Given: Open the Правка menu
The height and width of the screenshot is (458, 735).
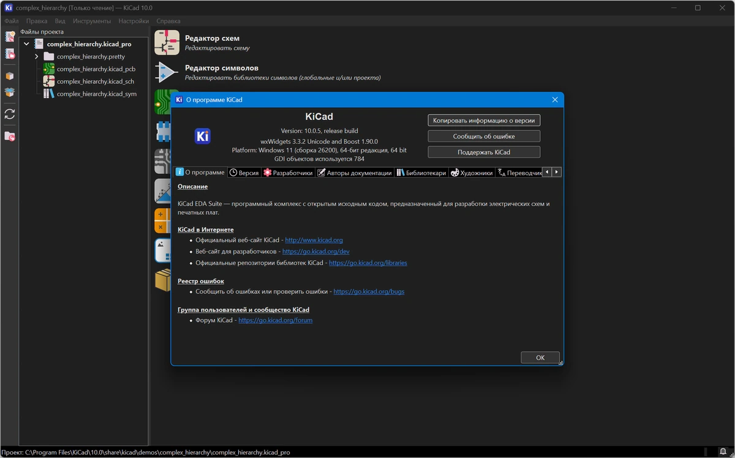Looking at the screenshot, I should pyautogui.click(x=37, y=21).
